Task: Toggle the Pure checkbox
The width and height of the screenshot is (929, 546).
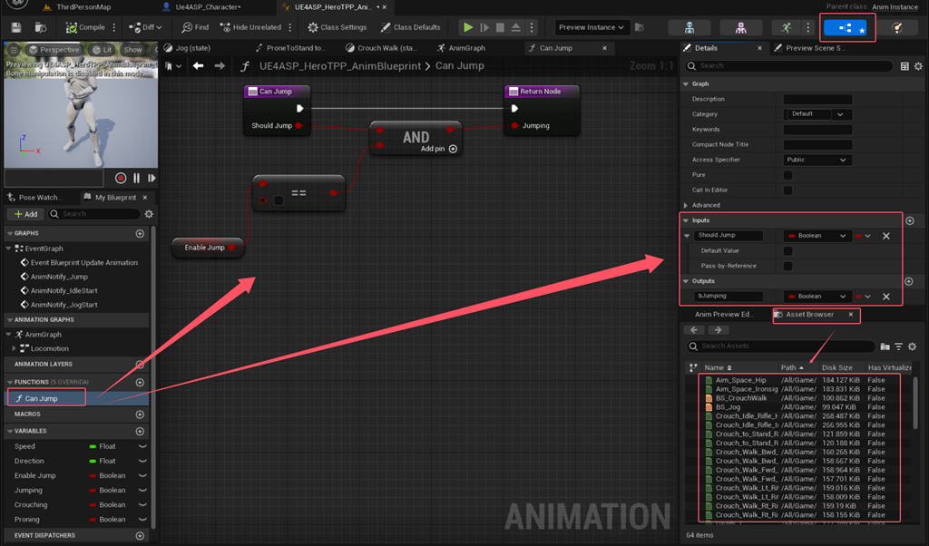Action: point(787,175)
